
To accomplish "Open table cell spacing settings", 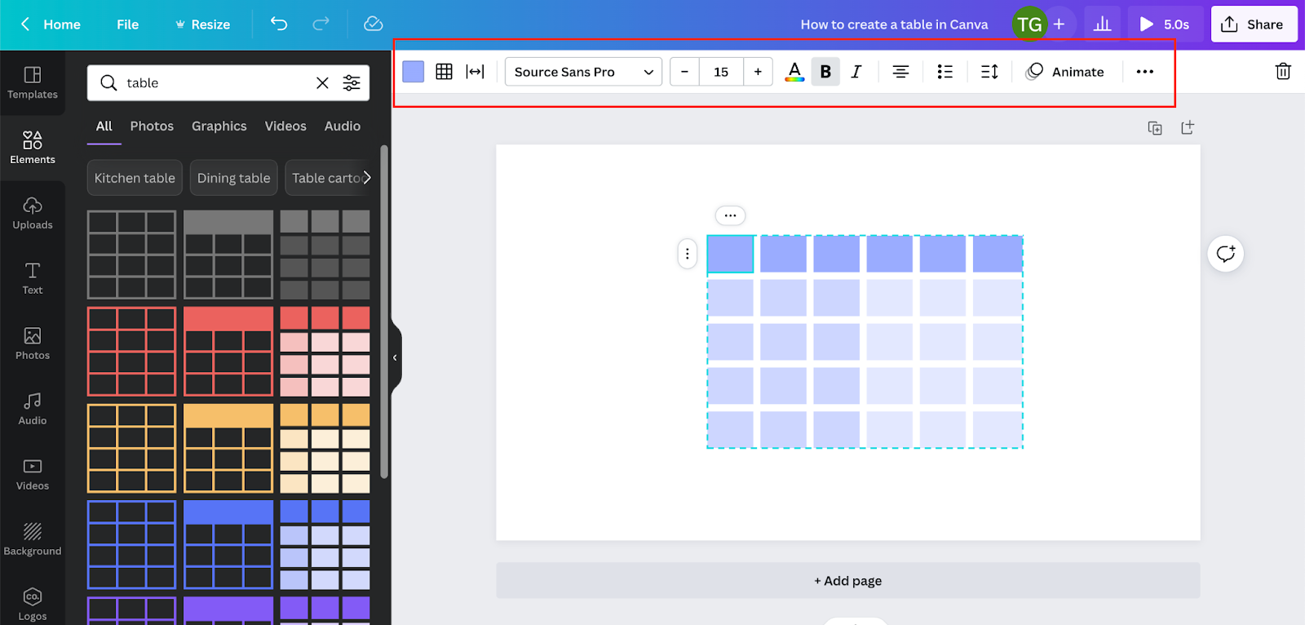I will pyautogui.click(x=476, y=72).
